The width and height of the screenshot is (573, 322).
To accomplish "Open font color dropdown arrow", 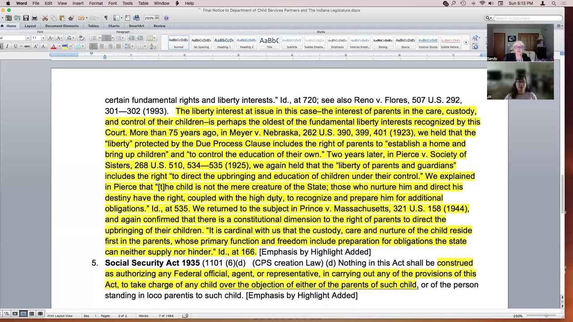I will (x=59, y=46).
